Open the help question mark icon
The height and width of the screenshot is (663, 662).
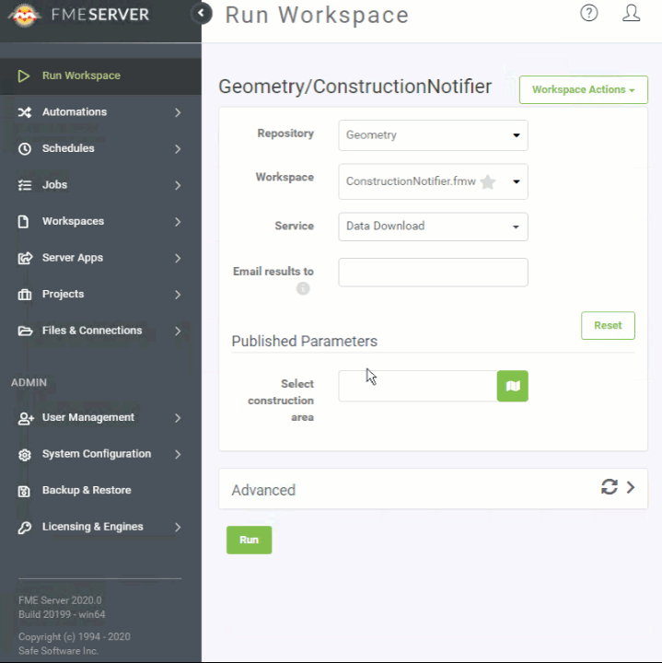589,13
